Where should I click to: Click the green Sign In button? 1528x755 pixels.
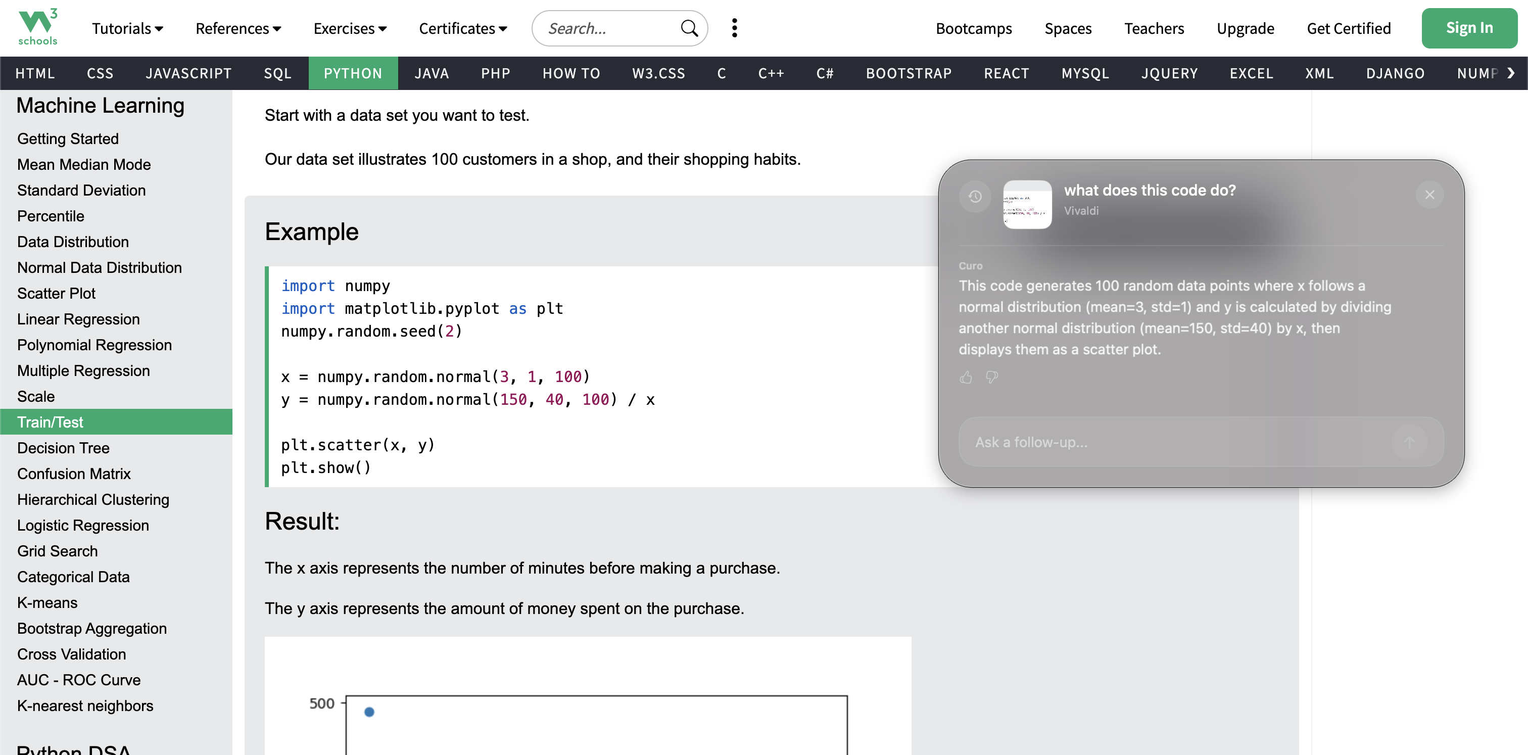tap(1469, 28)
